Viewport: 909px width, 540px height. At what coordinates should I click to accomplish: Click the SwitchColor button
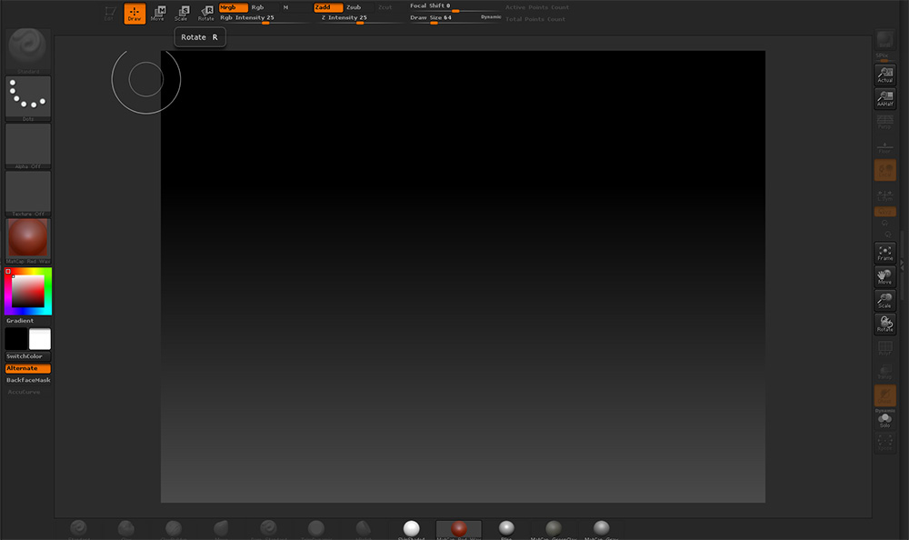point(28,356)
